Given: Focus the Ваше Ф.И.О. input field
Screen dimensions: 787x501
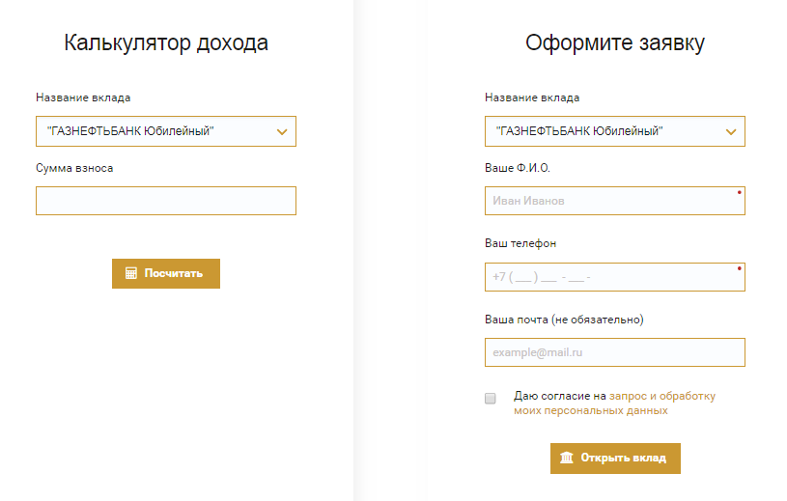Looking at the screenshot, I should pyautogui.click(x=615, y=201).
